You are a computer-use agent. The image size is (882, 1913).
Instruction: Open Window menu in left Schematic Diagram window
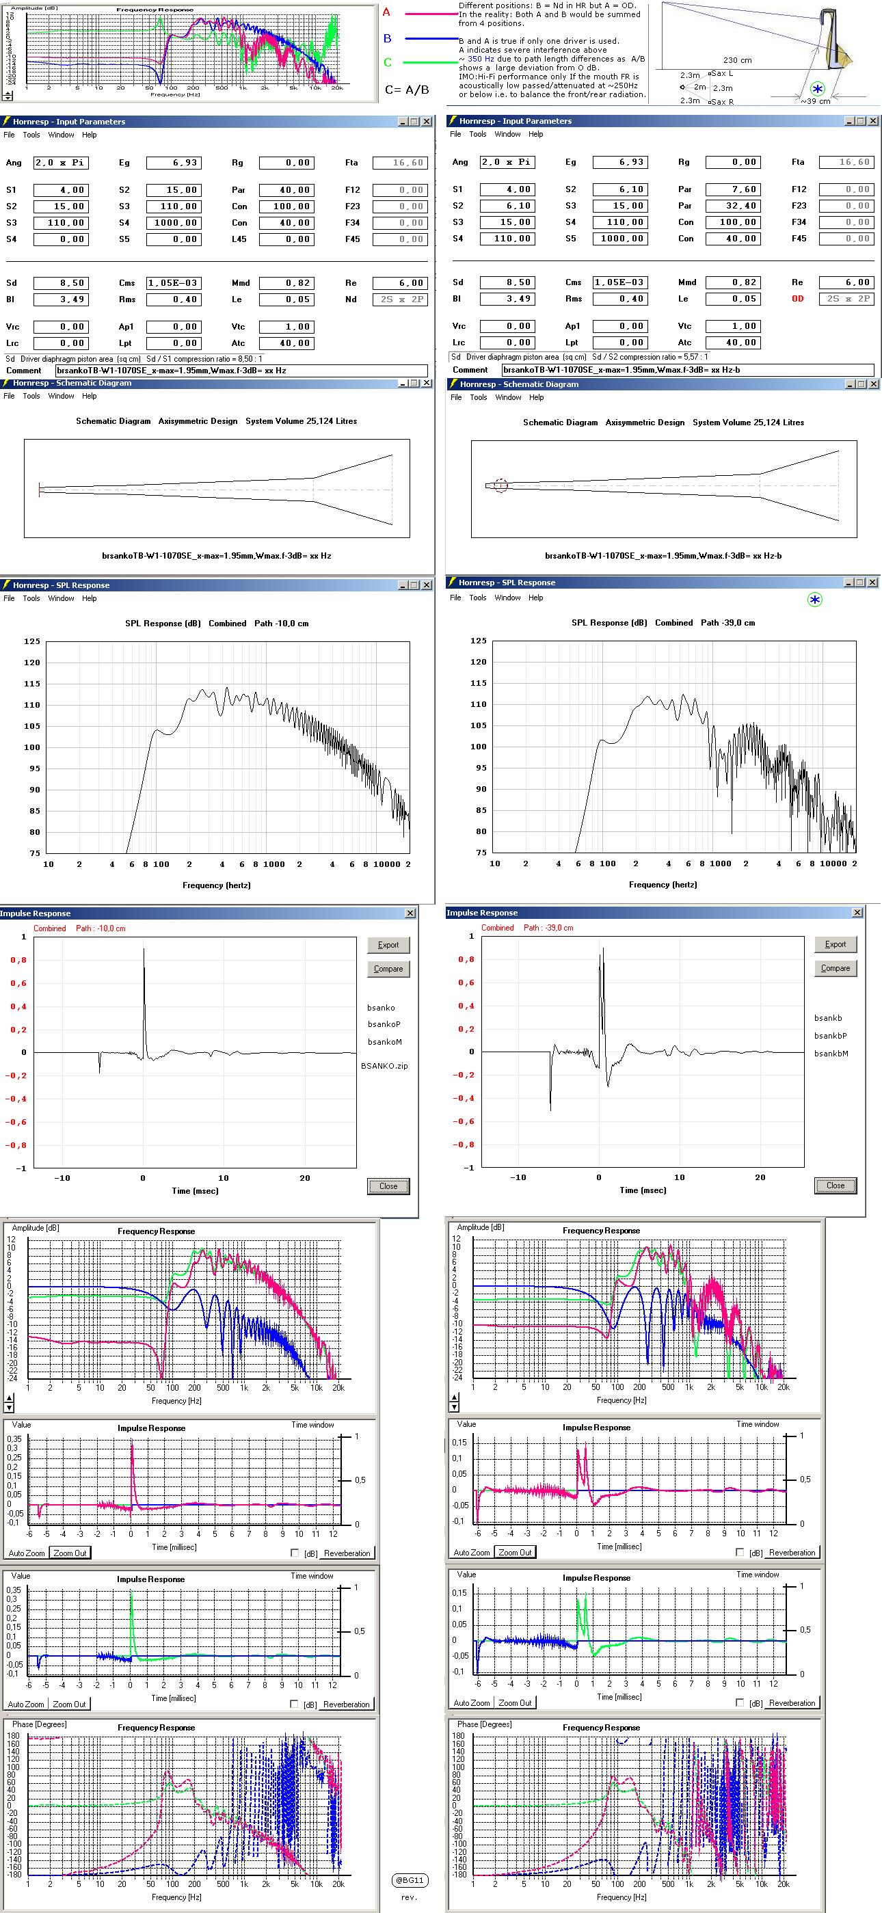tap(61, 397)
